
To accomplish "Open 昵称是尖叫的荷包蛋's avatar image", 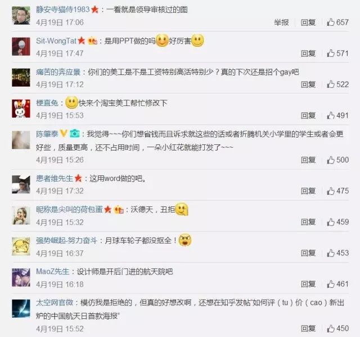I will click(x=21, y=215).
